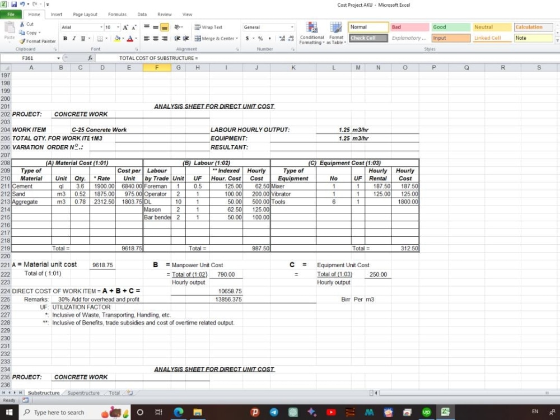This screenshot has height=420, width=560.
Task: Align text to the right
Action: click(165, 38)
